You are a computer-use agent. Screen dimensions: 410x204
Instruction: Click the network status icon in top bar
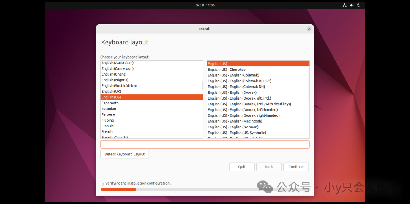(x=345, y=5)
